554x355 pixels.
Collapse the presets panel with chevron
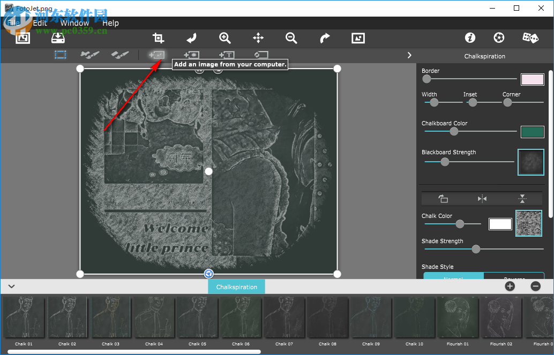click(11, 286)
